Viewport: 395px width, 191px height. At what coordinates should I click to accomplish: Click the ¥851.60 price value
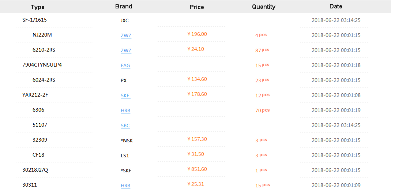tap(197, 169)
